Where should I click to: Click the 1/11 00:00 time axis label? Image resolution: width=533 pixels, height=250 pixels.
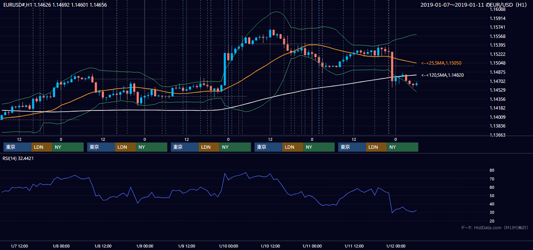point(312,246)
